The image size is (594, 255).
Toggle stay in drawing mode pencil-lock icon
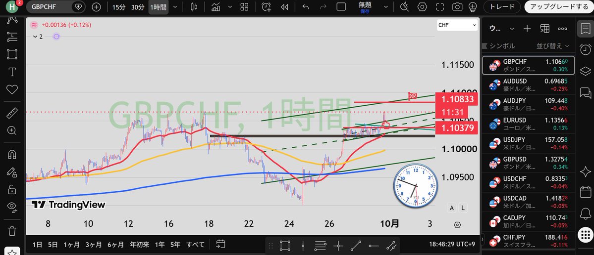(x=12, y=172)
